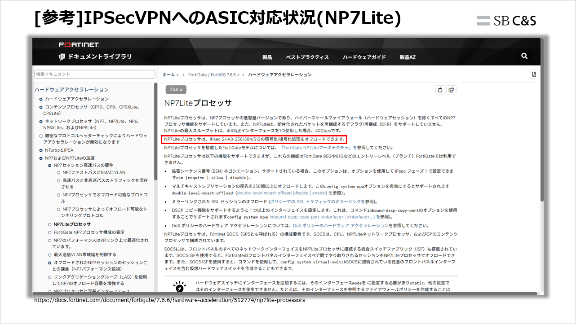The height and width of the screenshot is (324, 576).
Task: Switch to the ハードウェアガイド tab
Action: point(364,57)
